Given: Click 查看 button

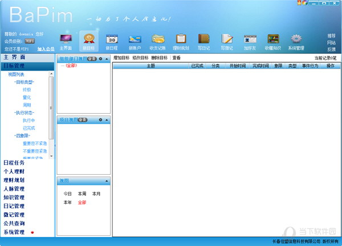Looking at the screenshot, I should click(176, 58).
